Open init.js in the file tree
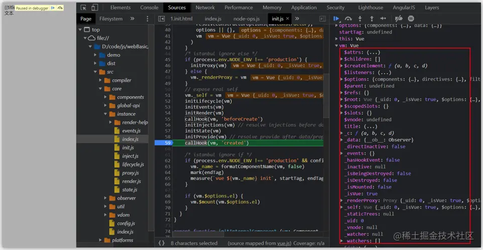The image size is (483, 250). [x=128, y=148]
